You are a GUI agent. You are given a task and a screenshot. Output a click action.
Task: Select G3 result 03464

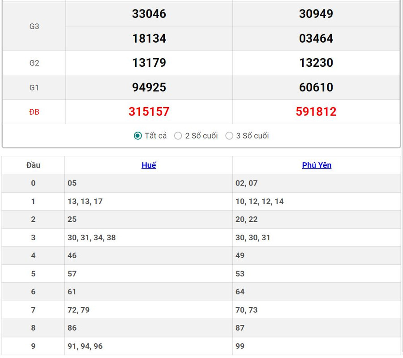pos(316,39)
